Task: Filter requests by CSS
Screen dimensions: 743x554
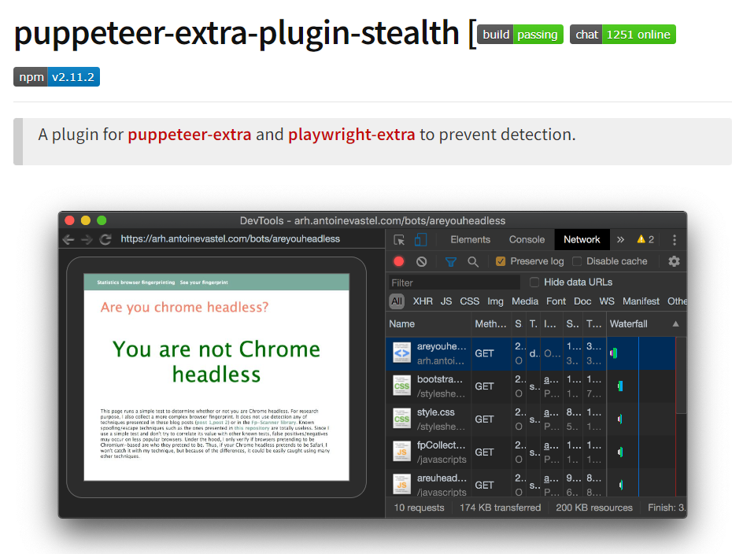Action: pos(470,301)
